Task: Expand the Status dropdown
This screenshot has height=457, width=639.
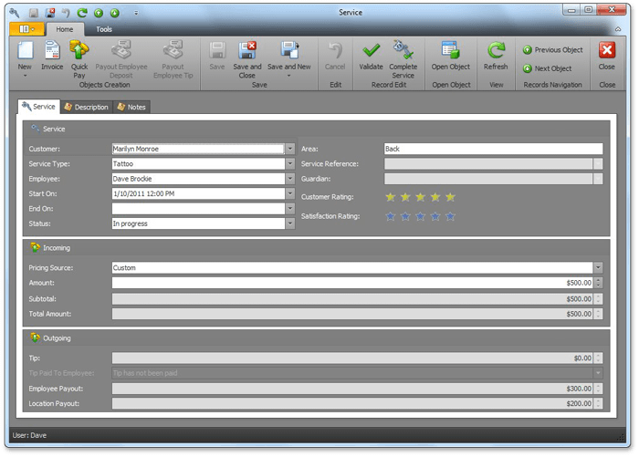Action: click(x=289, y=223)
